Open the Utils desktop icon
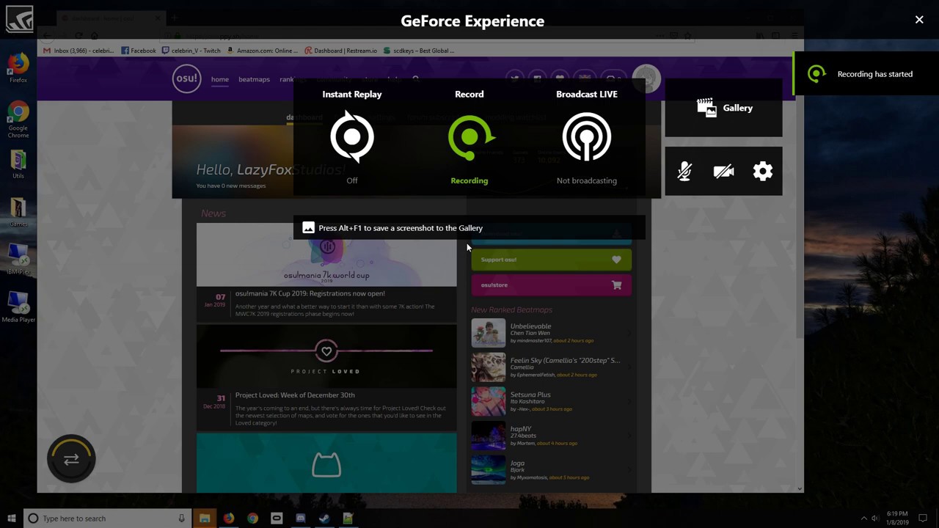This screenshot has width=939, height=528. [x=18, y=164]
